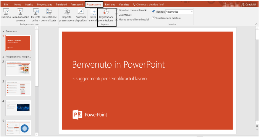Click Registrazione presentazione icon
The image size is (260, 138).
(x=106, y=12)
